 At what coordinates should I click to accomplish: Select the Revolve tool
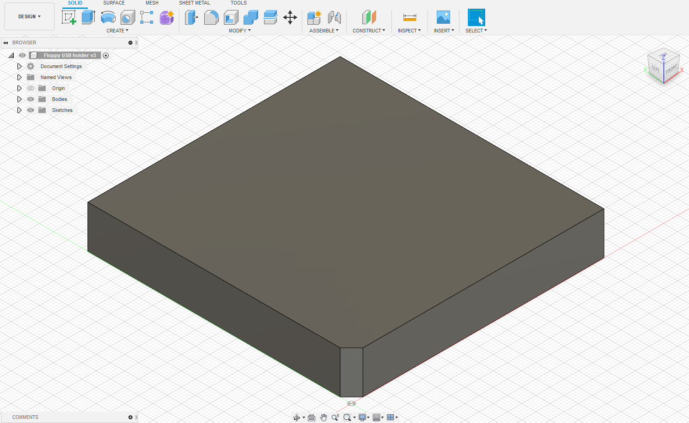(x=108, y=17)
